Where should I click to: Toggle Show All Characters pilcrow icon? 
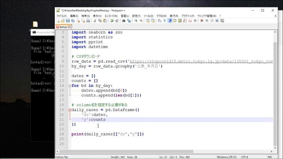(x=164, y=21)
